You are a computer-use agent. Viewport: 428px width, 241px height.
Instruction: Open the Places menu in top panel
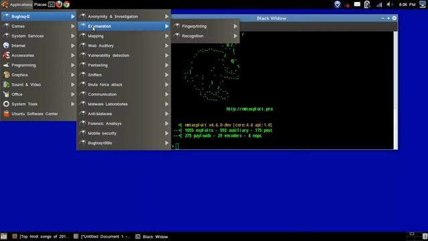click(40, 5)
